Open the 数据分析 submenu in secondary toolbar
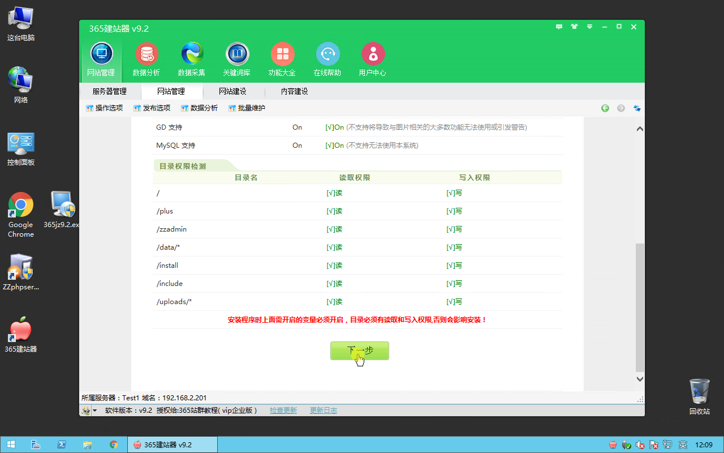This screenshot has height=453, width=724. tap(199, 108)
